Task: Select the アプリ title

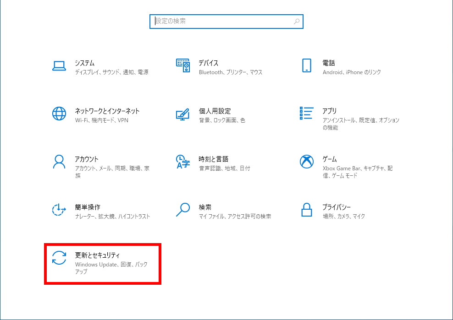Action: [330, 111]
